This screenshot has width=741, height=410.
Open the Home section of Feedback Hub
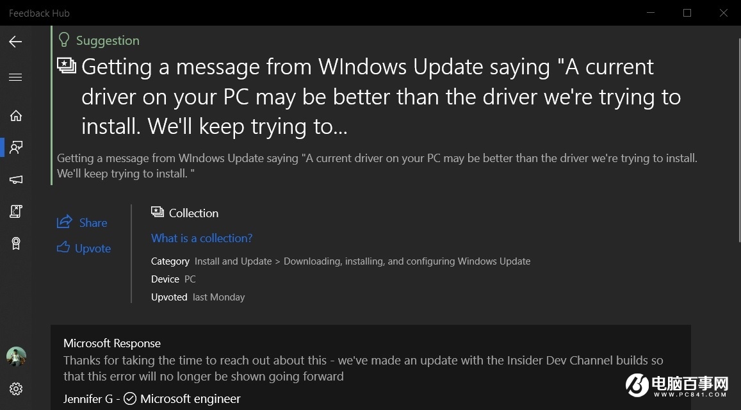[x=15, y=115]
